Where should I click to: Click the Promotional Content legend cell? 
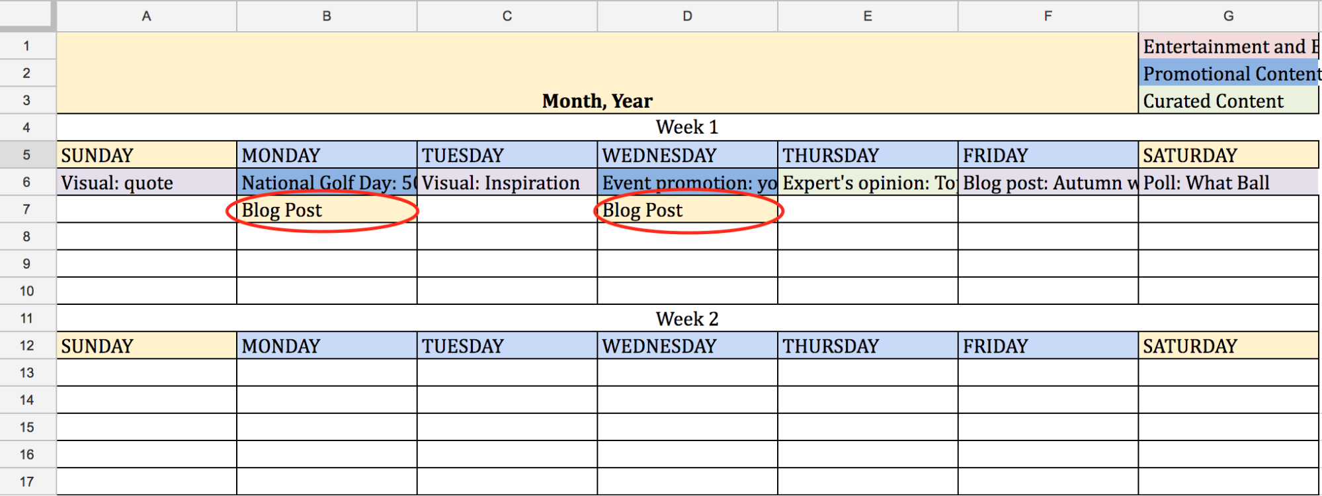click(1228, 73)
